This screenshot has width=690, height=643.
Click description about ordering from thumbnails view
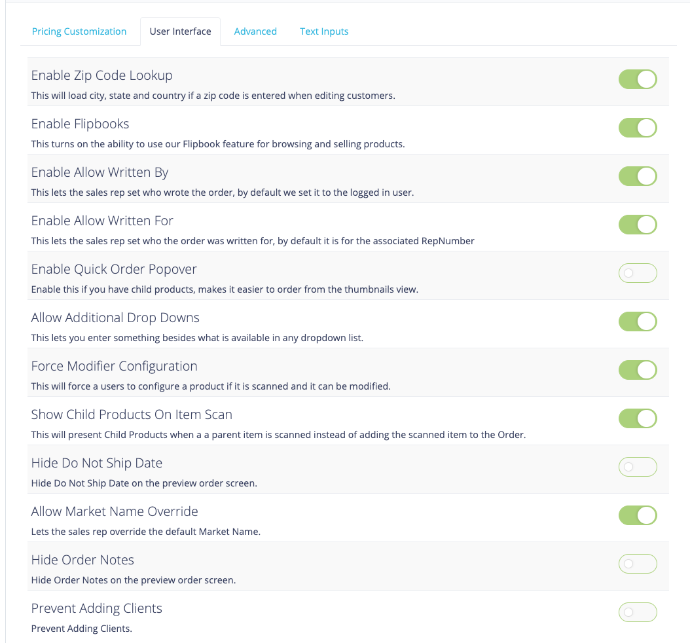(225, 289)
